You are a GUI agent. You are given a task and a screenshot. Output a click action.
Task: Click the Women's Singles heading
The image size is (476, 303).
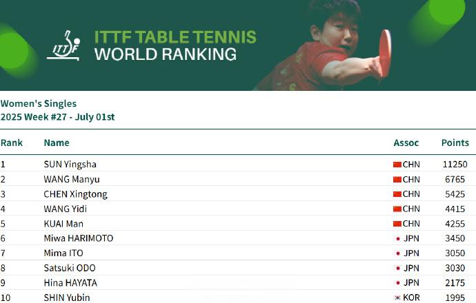pos(39,103)
